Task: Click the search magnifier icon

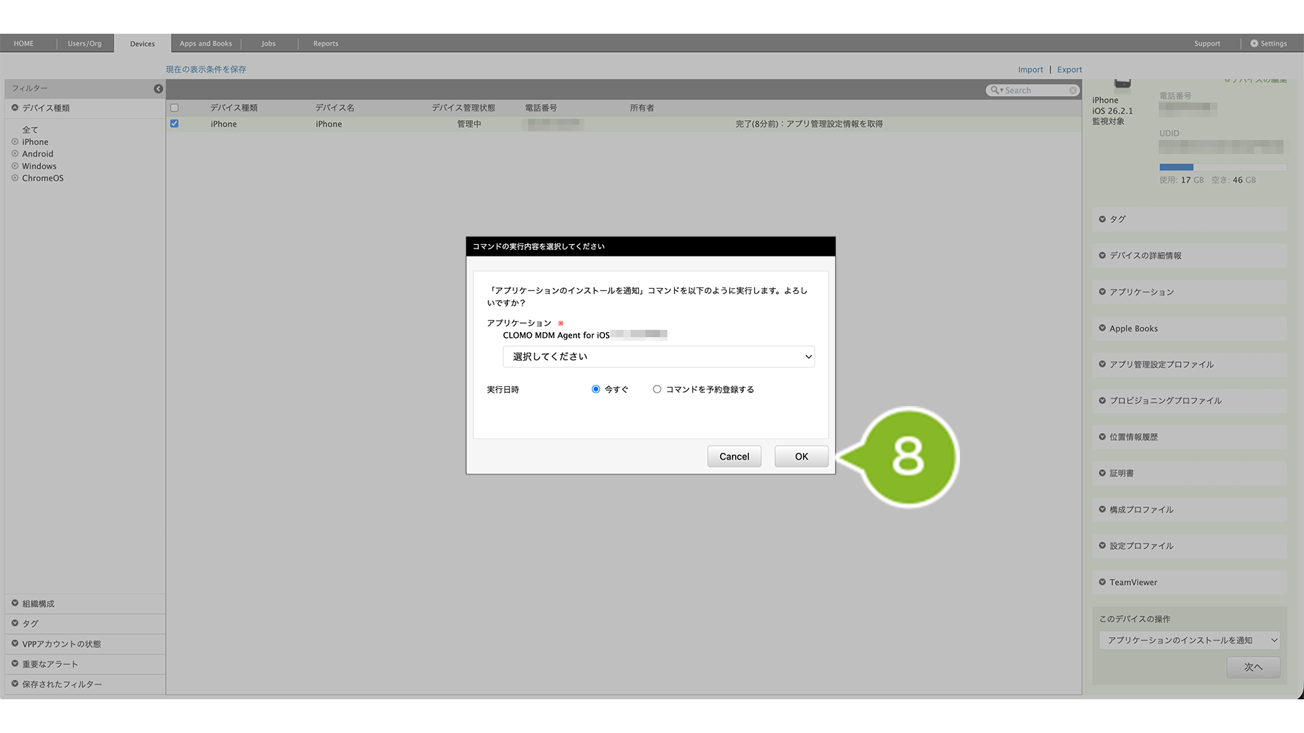Action: pos(995,90)
